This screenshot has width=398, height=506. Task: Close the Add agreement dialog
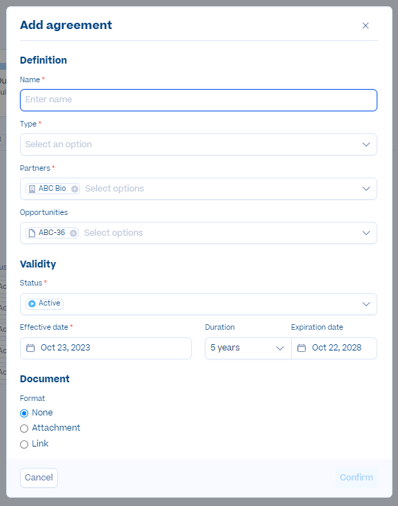point(366,26)
